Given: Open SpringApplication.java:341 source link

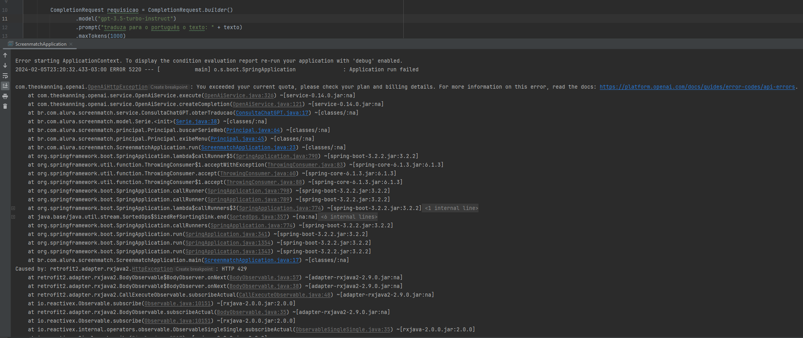Looking at the screenshot, I should click(x=226, y=234).
